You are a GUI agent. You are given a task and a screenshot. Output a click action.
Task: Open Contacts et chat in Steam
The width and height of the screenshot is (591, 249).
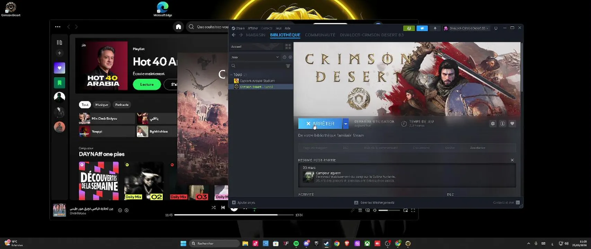pyautogui.click(x=506, y=203)
